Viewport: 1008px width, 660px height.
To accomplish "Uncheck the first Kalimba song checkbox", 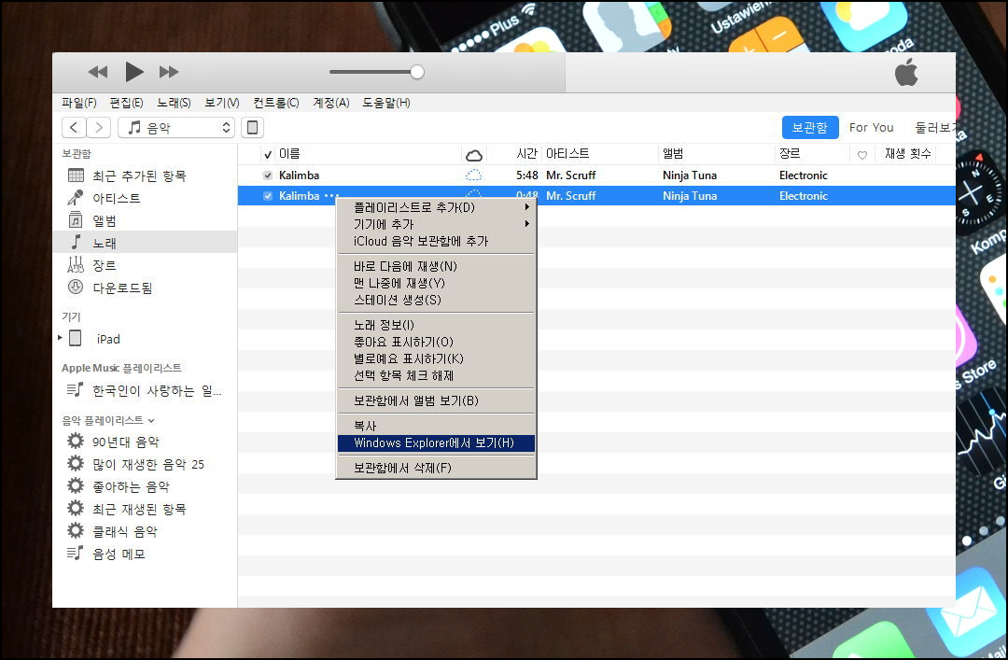I will [268, 175].
